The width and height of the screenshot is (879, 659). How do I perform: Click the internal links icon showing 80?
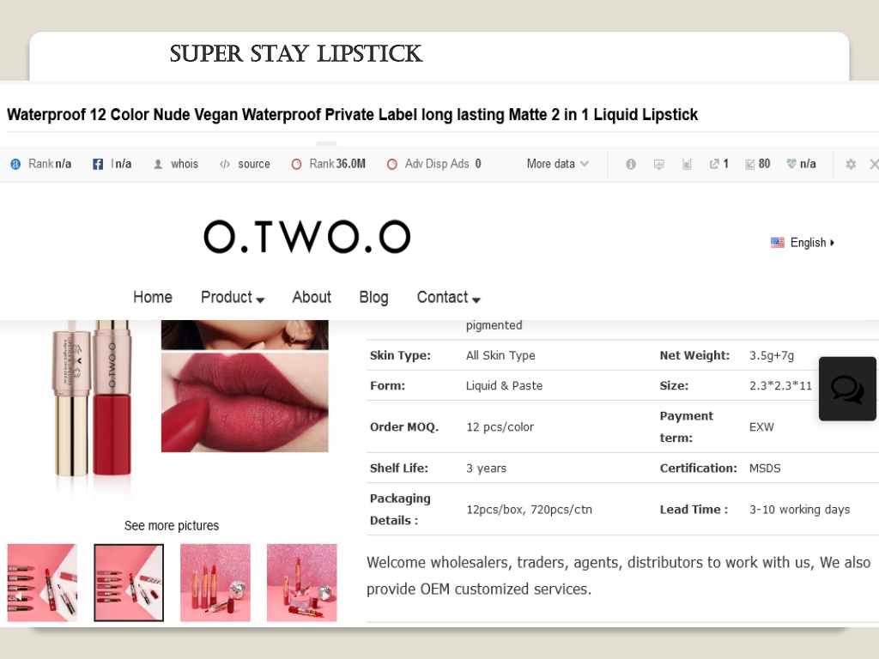(749, 164)
